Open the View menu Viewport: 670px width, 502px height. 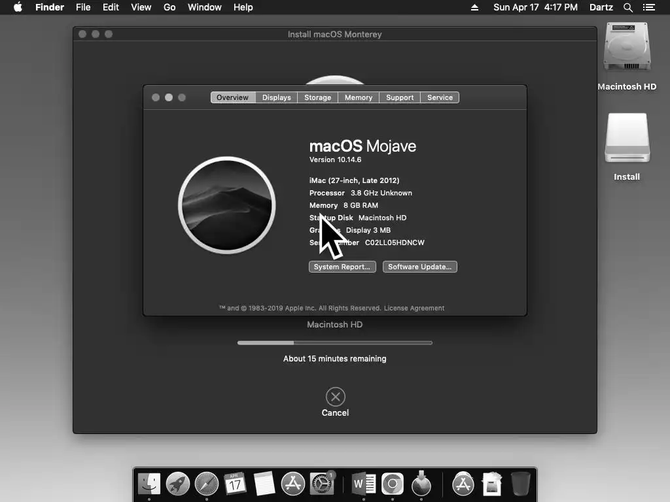[x=141, y=7]
